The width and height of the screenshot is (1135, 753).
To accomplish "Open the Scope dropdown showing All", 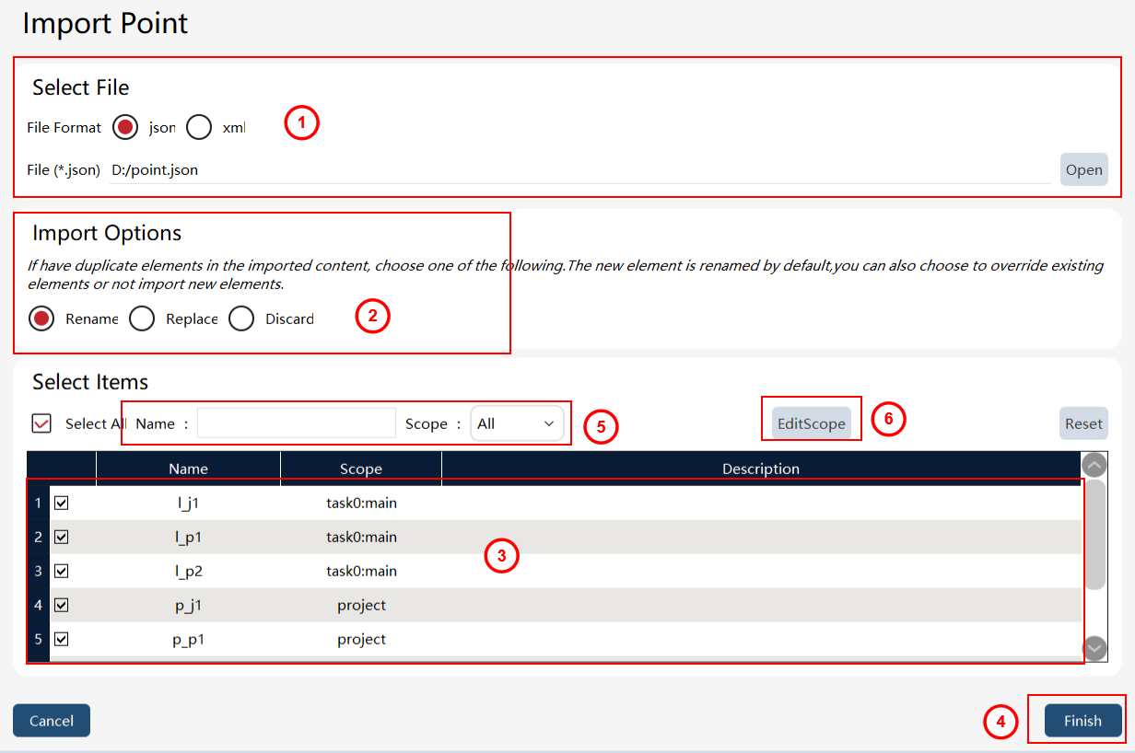I will coord(517,423).
